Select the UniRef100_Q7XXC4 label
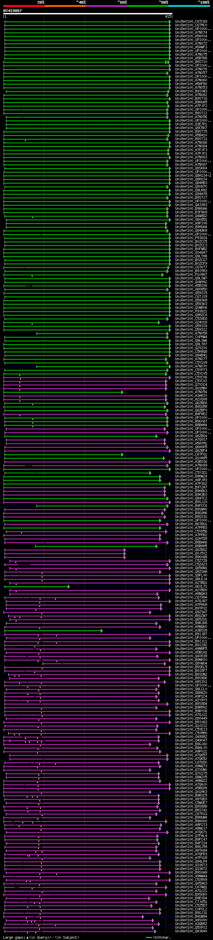 [x=191, y=384]
